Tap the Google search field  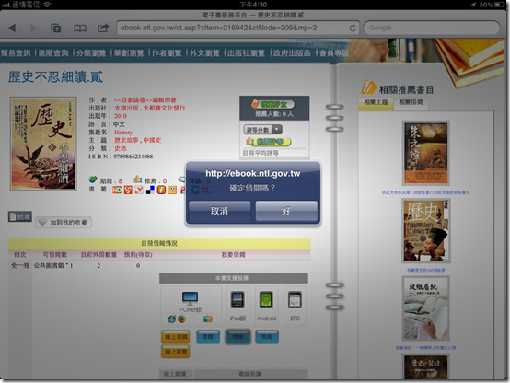click(x=431, y=28)
